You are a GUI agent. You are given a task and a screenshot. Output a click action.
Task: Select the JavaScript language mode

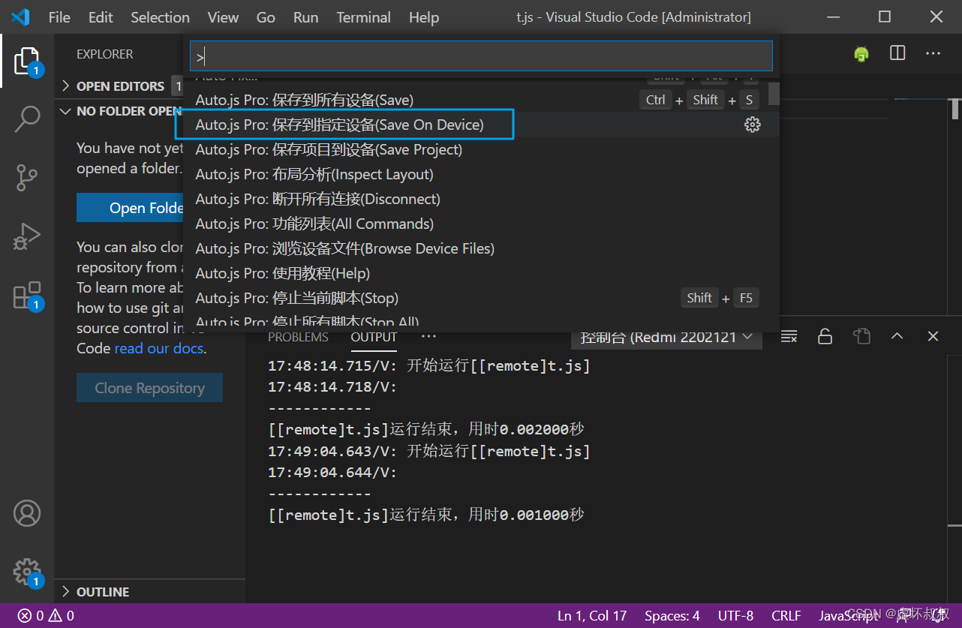pyautogui.click(x=848, y=616)
